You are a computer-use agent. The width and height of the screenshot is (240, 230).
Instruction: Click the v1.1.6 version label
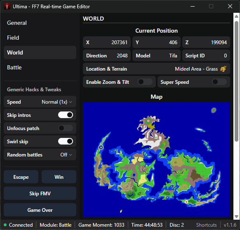click(x=230, y=225)
